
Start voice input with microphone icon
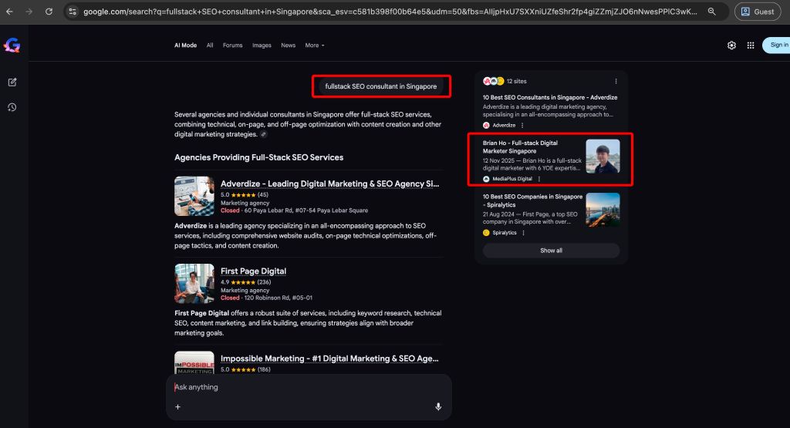click(438, 407)
